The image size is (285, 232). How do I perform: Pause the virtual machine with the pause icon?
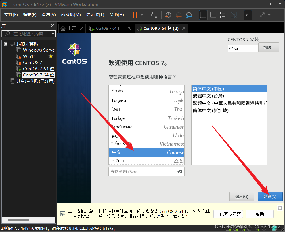[135, 15]
